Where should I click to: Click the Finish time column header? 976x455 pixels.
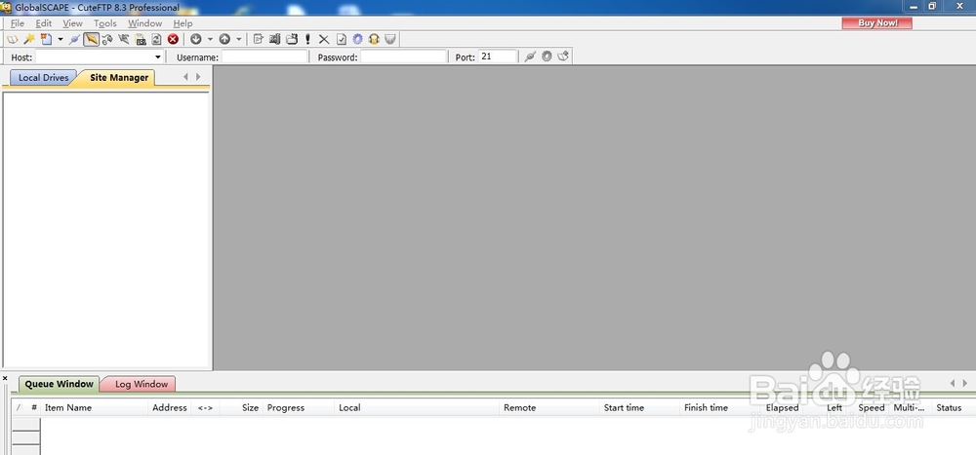721,408
